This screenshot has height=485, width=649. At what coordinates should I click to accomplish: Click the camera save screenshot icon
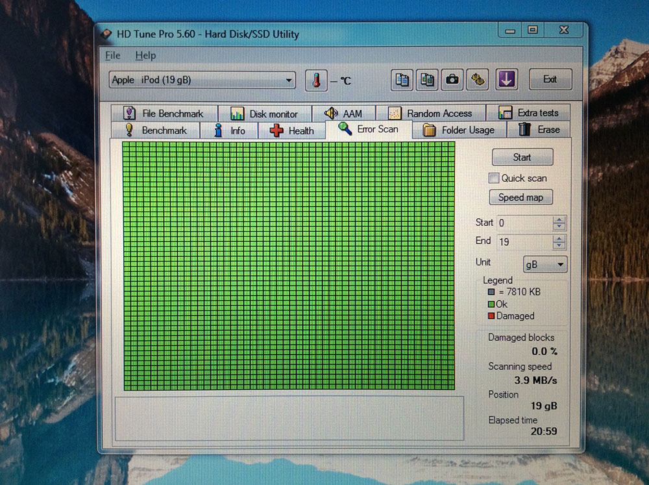(452, 80)
